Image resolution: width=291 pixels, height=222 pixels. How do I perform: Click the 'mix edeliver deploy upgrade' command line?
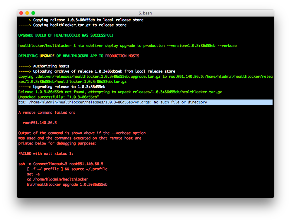(x=127, y=46)
